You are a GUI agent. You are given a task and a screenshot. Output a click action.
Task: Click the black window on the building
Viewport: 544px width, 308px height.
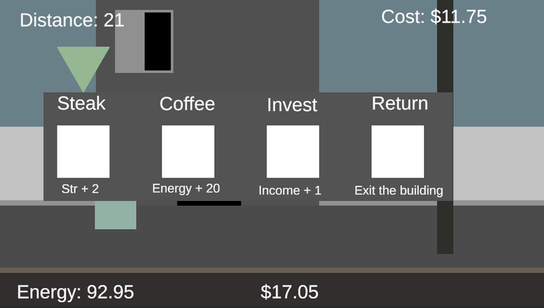(158, 41)
